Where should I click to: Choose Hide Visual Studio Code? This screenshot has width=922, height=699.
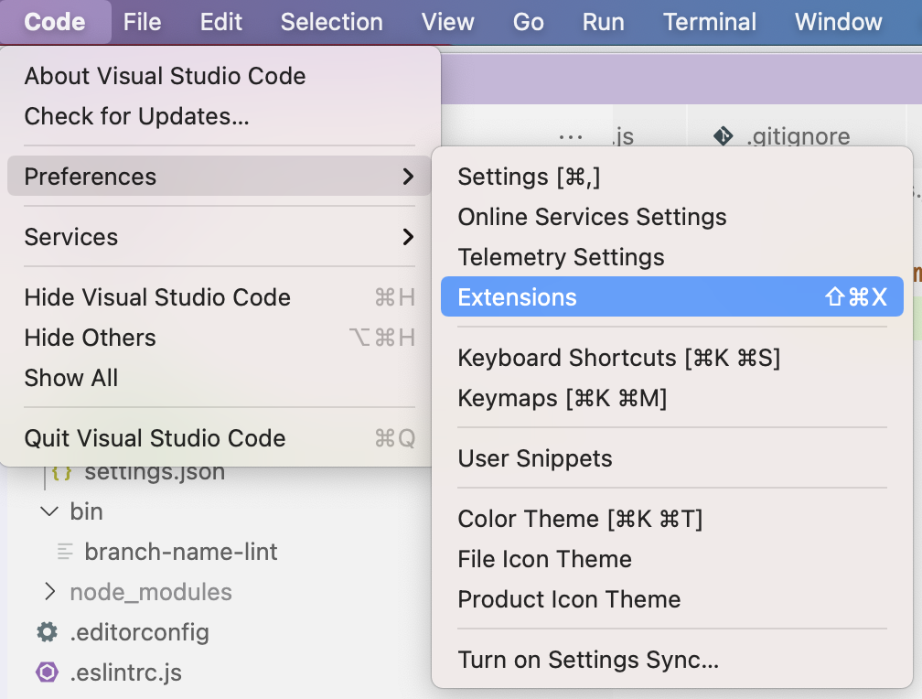[x=220, y=297]
